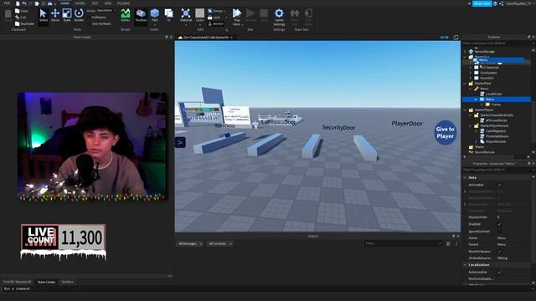
Task: Collapse the Data section in Properties
Action: (465, 177)
